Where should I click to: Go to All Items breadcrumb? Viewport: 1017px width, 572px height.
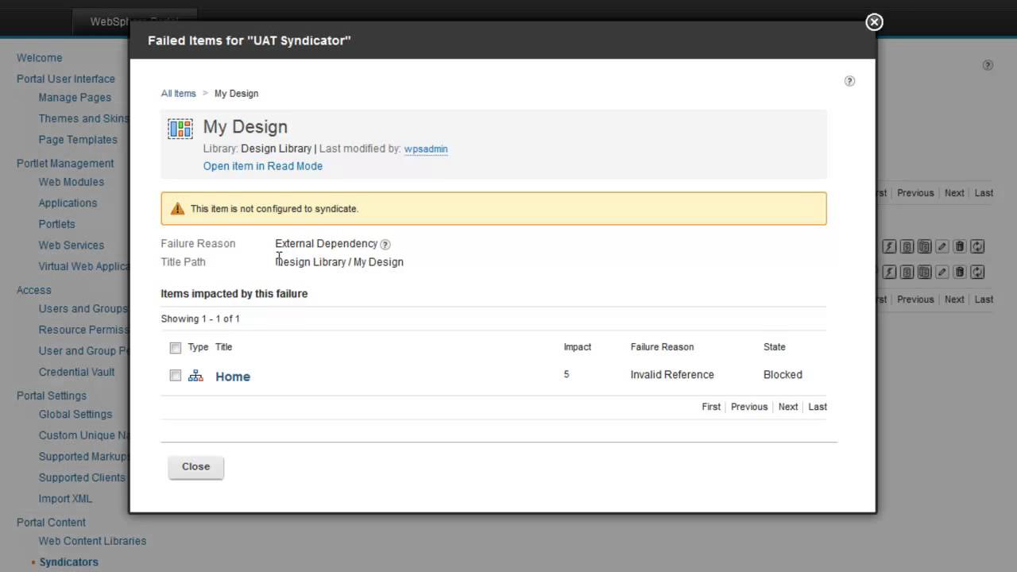click(178, 94)
